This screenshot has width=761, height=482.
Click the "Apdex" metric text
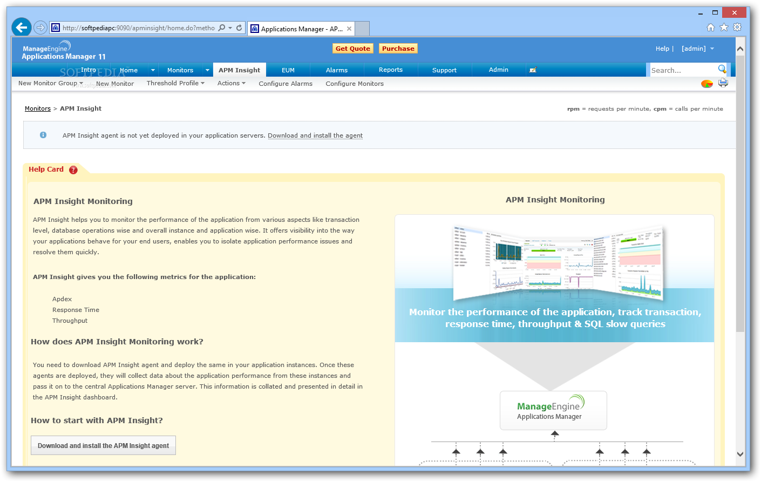[x=62, y=299]
